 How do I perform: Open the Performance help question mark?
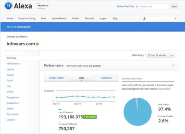(x=173, y=65)
